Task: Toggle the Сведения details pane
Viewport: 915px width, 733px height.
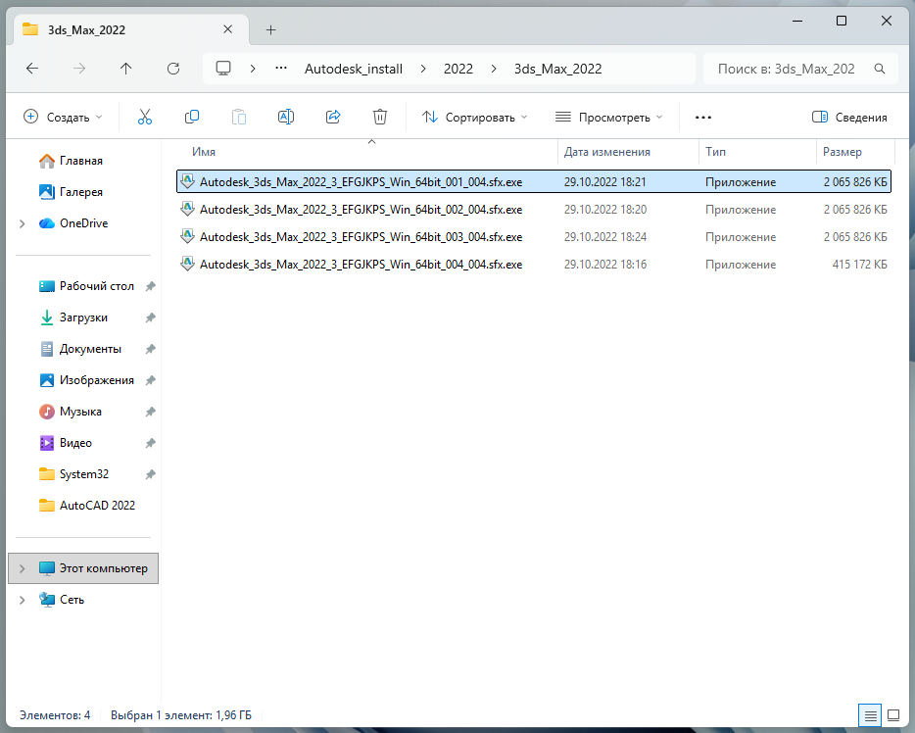Action: click(849, 118)
